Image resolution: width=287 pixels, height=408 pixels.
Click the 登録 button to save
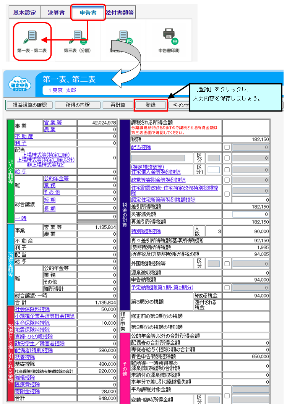tap(151, 105)
